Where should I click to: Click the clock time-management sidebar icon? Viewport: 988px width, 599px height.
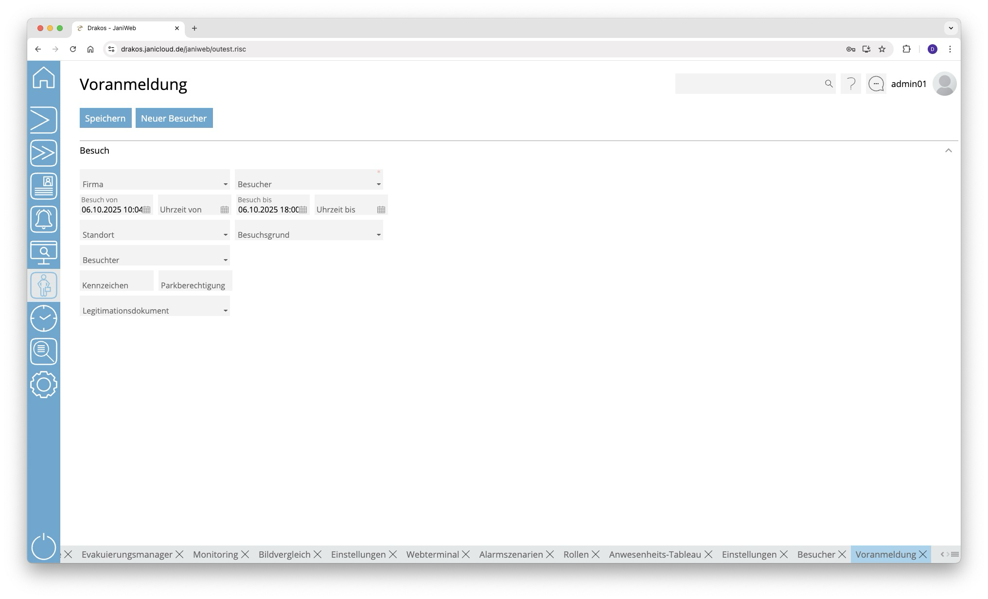click(x=44, y=318)
